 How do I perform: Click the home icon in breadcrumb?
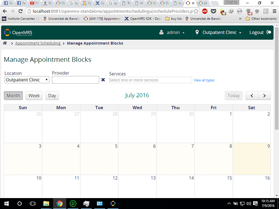click(x=5, y=43)
